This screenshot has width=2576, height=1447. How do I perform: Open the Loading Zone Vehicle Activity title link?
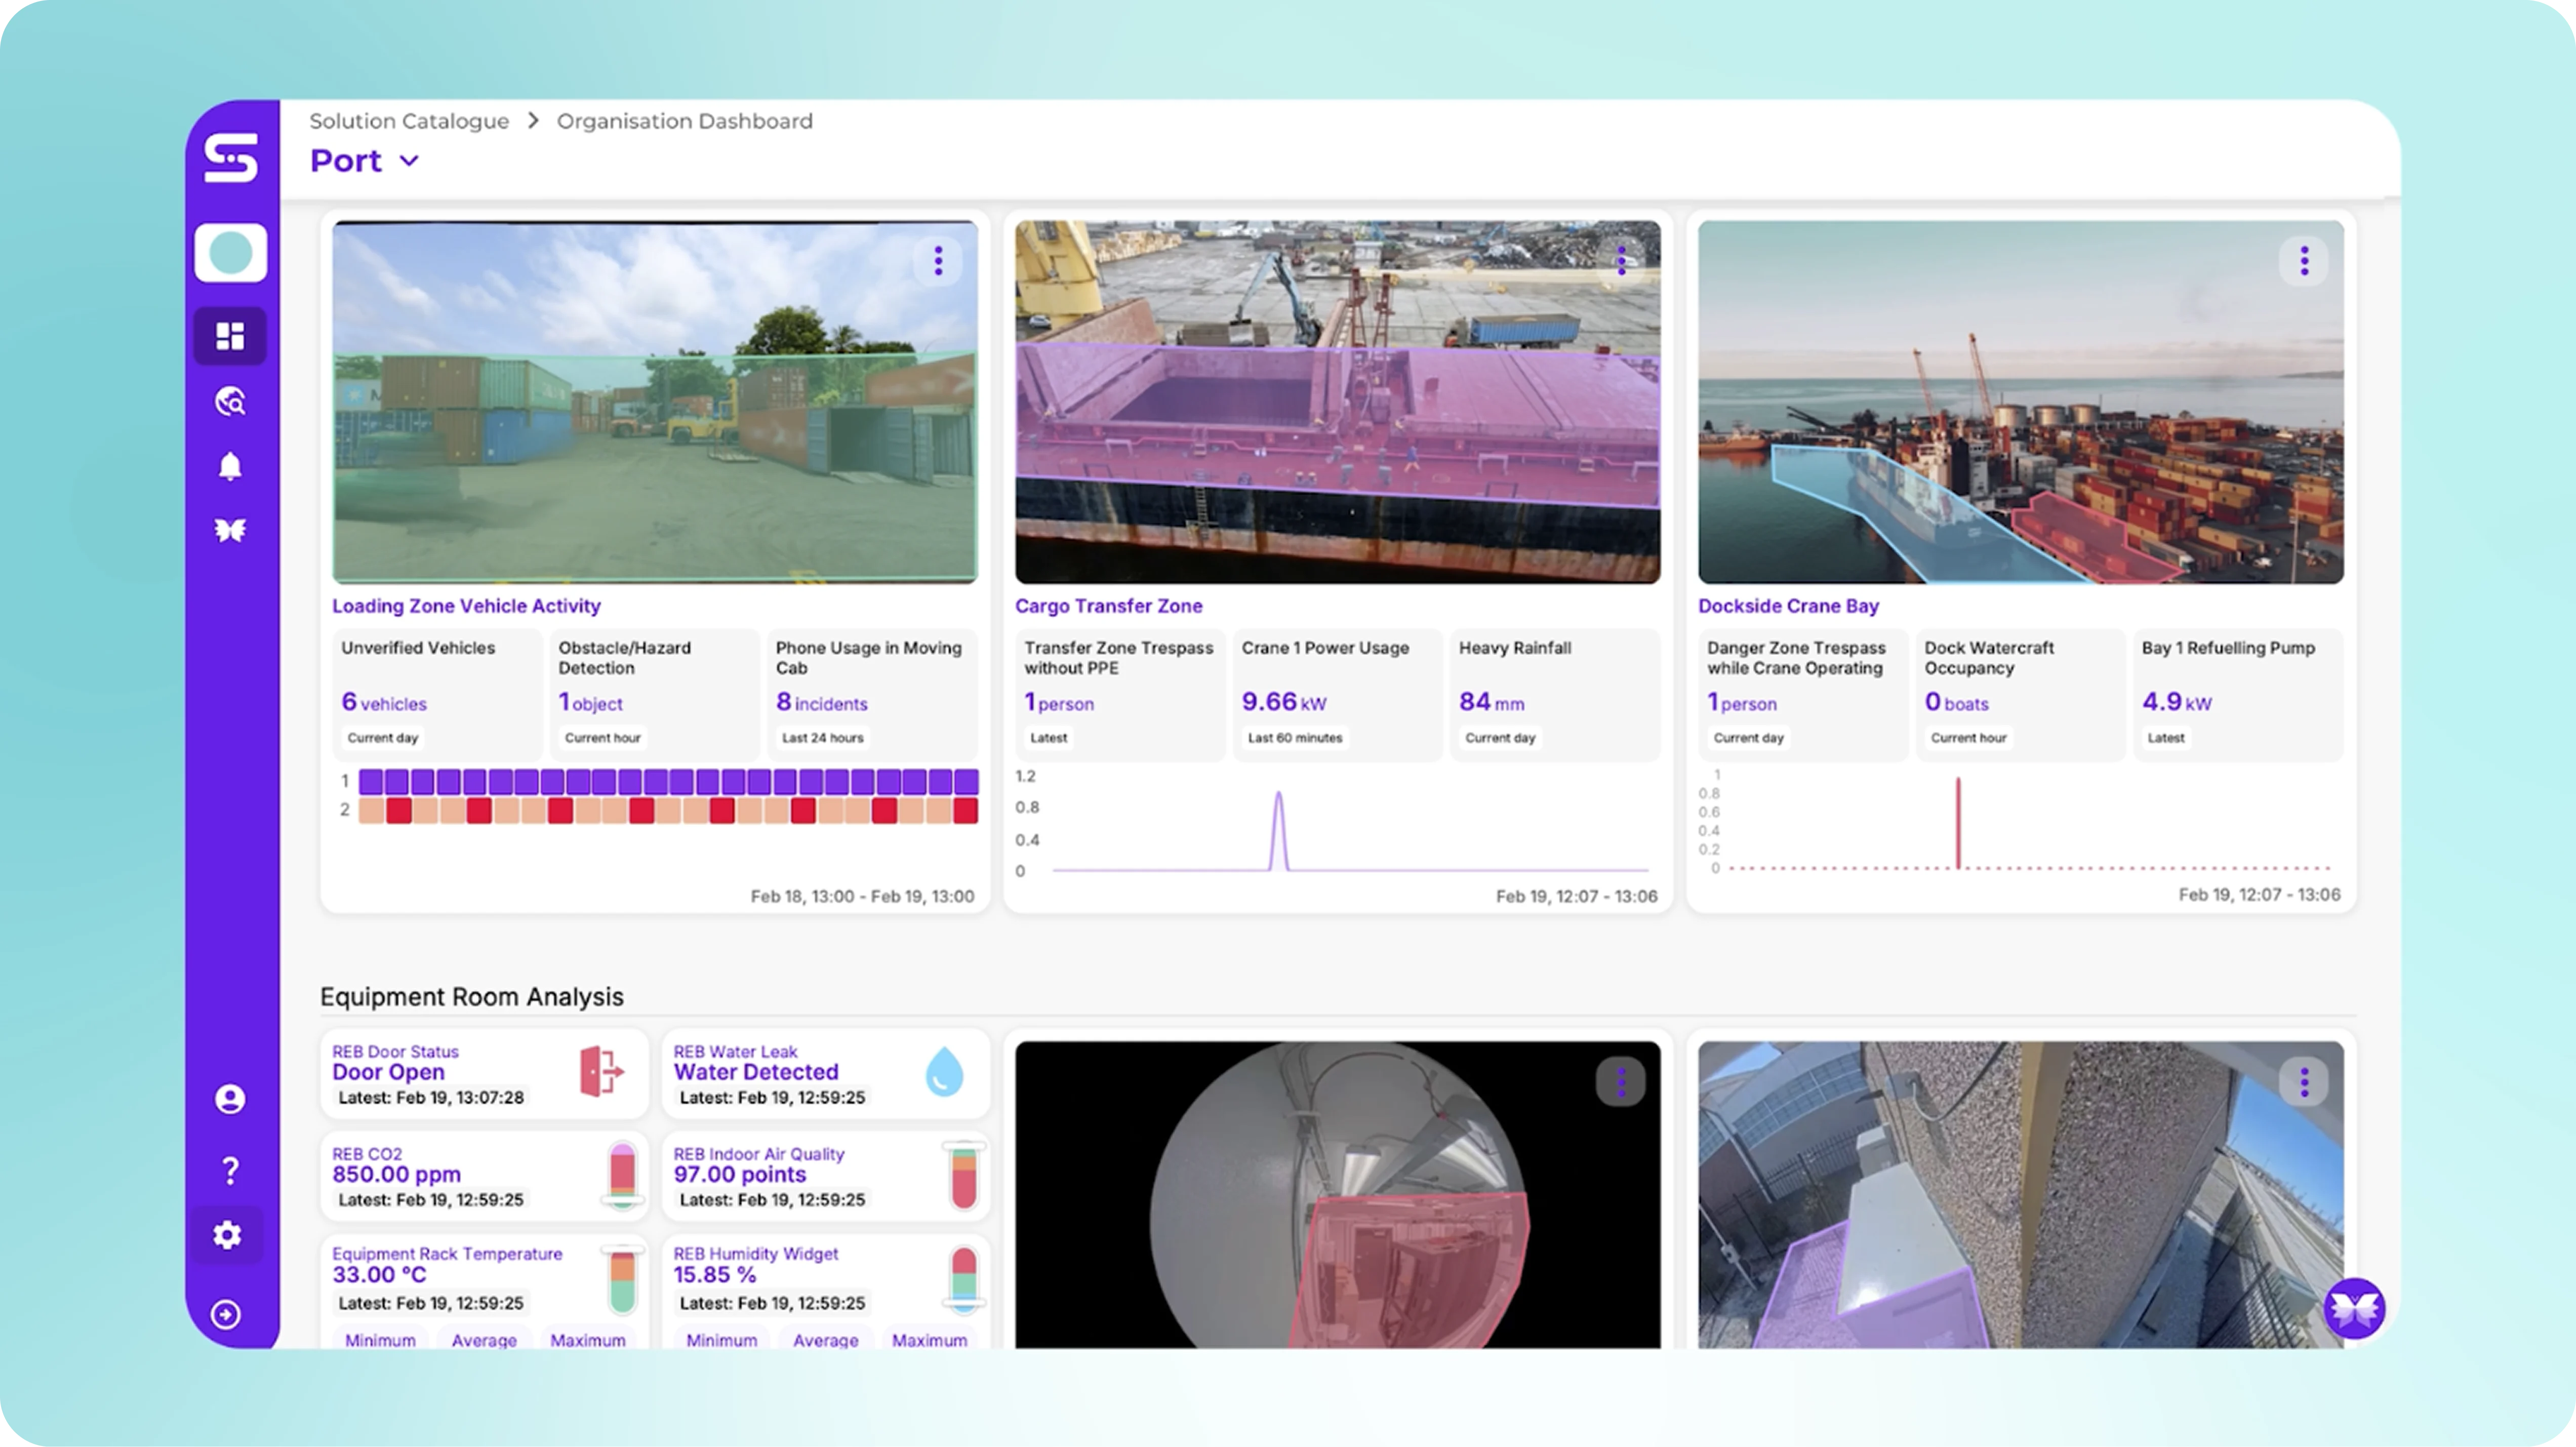pos(466,606)
